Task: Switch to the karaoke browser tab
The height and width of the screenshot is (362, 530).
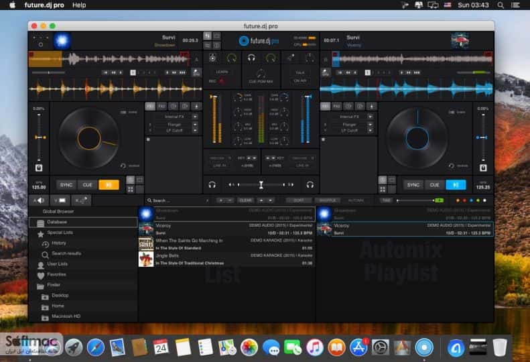Action: coord(81,200)
